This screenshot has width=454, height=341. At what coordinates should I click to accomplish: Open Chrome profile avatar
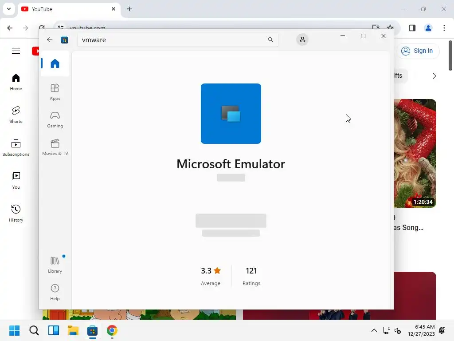(428, 28)
